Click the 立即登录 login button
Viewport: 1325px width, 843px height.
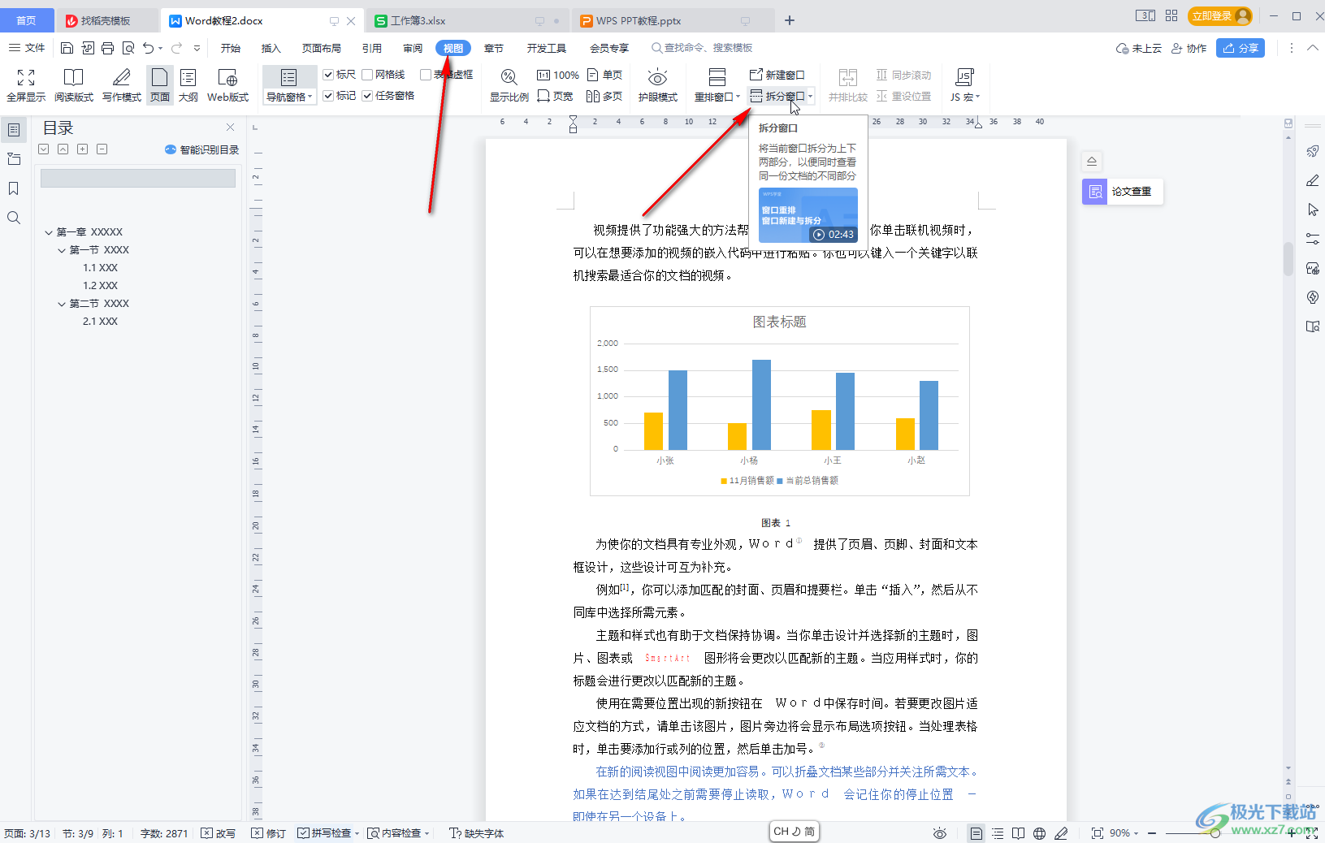(1213, 15)
